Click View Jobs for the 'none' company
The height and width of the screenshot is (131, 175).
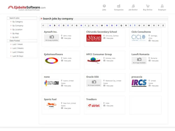tap(68, 86)
